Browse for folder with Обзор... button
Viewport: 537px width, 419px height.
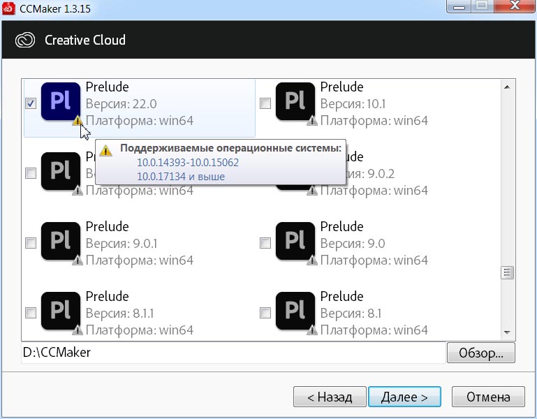pos(481,353)
